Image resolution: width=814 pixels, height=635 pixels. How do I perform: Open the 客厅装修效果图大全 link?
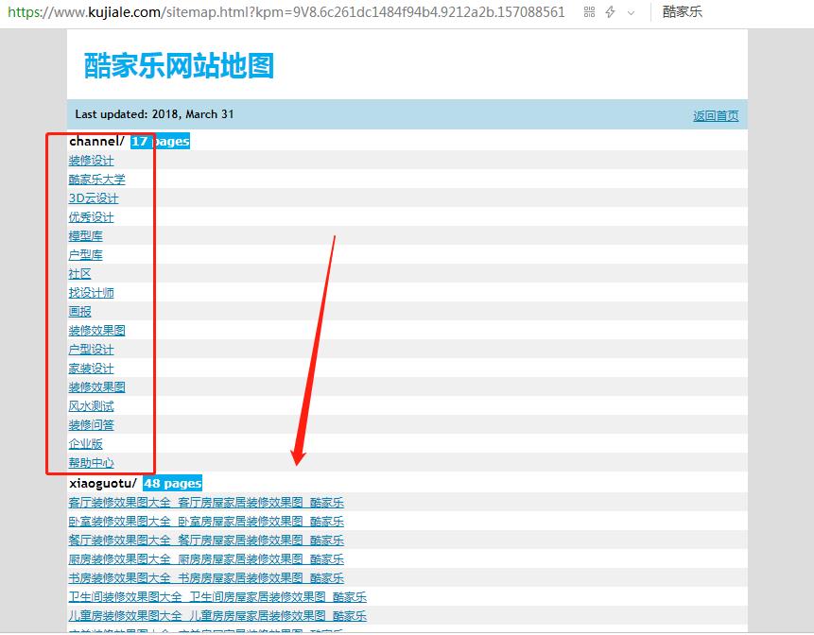coord(206,502)
